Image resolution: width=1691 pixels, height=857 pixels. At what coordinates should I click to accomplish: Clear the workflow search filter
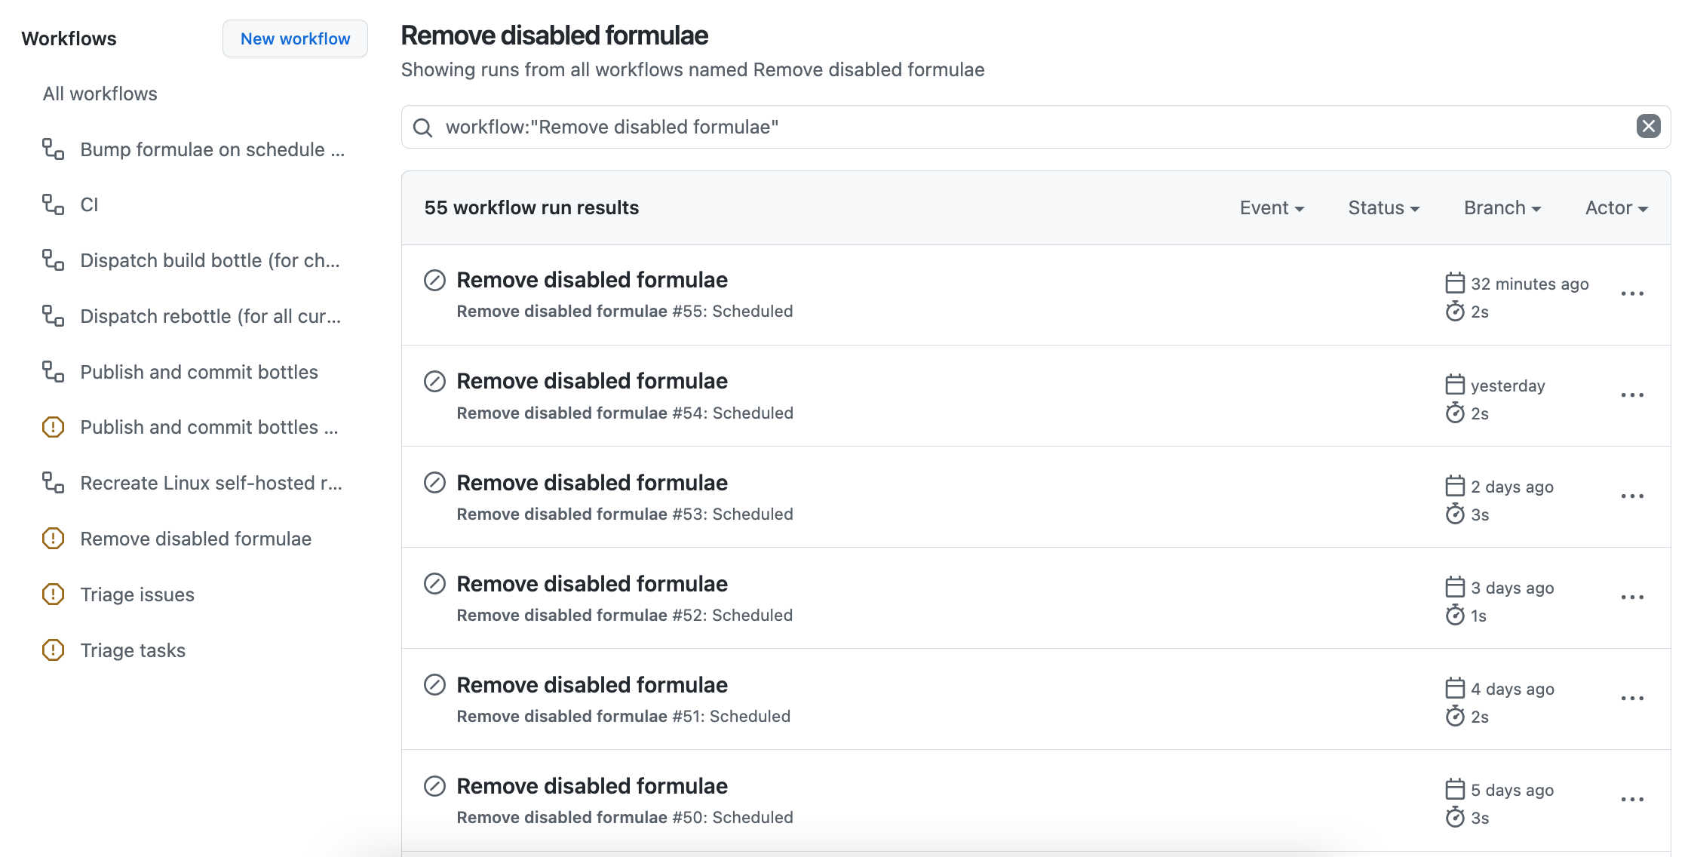coord(1648,127)
